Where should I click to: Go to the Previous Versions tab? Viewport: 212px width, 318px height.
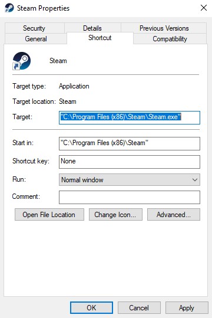(x=164, y=28)
